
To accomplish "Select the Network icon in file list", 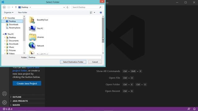I will (32, 46).
